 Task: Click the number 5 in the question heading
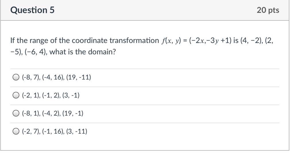tap(52, 10)
